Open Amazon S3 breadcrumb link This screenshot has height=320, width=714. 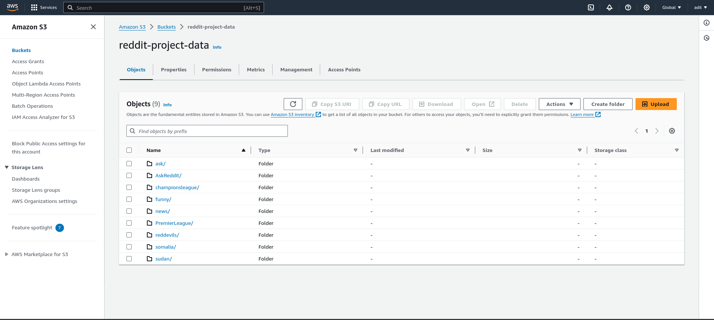132,27
